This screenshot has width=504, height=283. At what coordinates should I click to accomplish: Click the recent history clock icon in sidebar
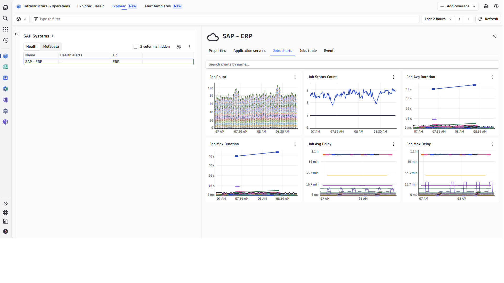pyautogui.click(x=5, y=40)
